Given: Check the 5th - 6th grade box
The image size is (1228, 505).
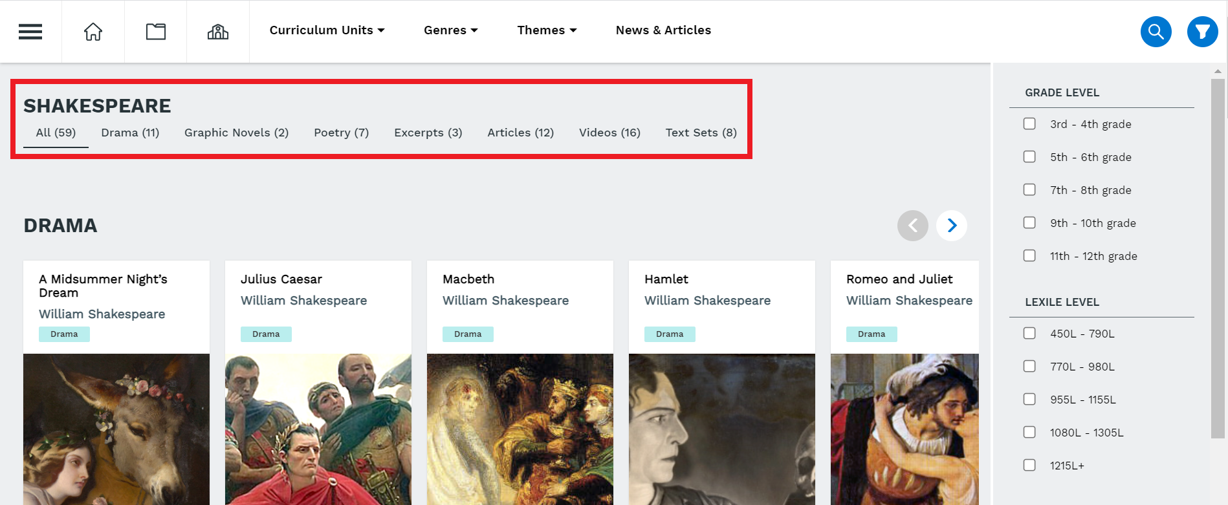Looking at the screenshot, I should tap(1029, 156).
